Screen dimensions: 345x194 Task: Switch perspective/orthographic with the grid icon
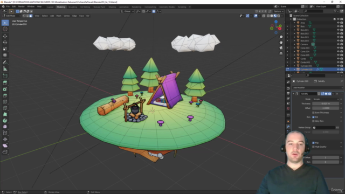281,53
